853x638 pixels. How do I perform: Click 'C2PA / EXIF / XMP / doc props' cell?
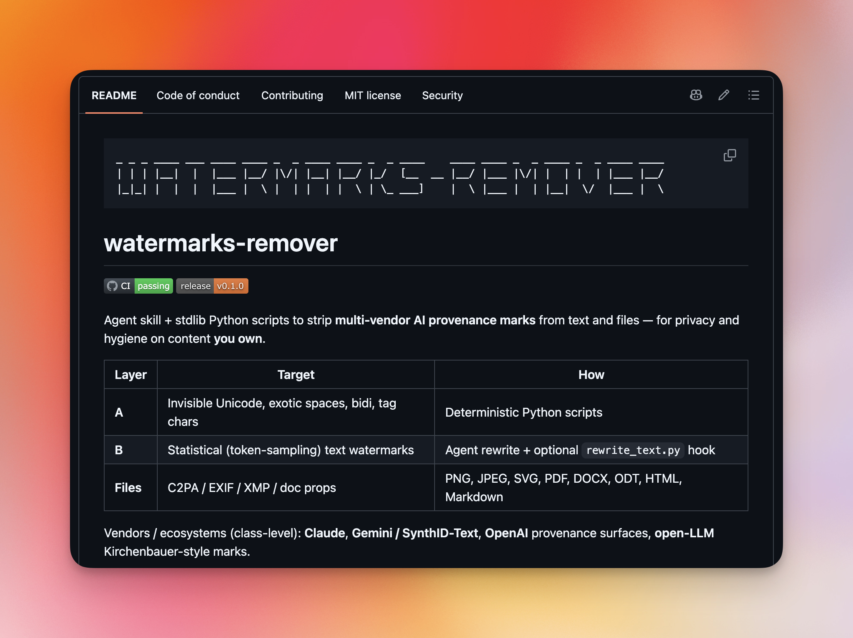click(x=296, y=488)
